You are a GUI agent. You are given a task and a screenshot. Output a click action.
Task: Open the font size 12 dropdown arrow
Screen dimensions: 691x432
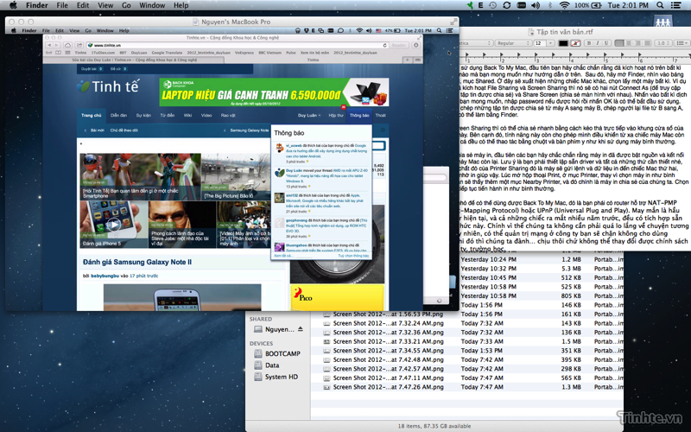pos(550,42)
